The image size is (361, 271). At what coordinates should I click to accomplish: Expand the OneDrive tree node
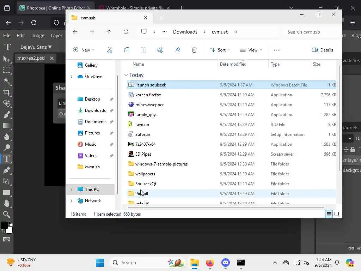[x=71, y=77]
